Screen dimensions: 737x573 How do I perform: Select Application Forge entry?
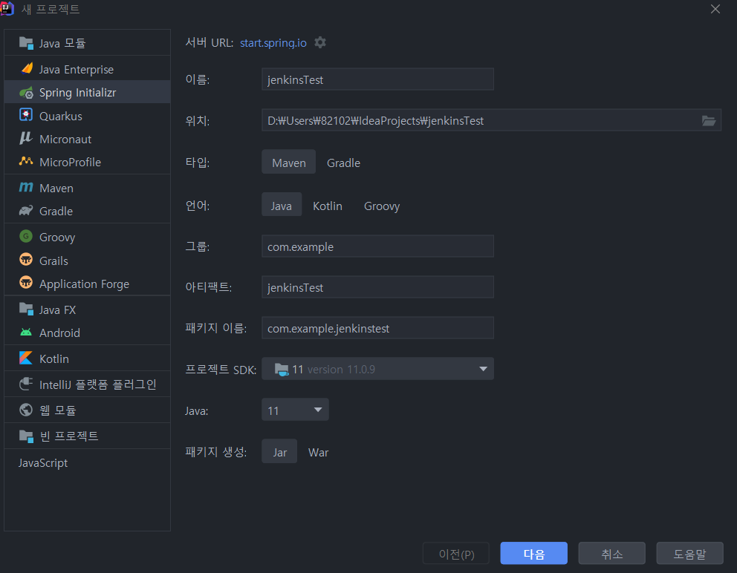coord(88,284)
